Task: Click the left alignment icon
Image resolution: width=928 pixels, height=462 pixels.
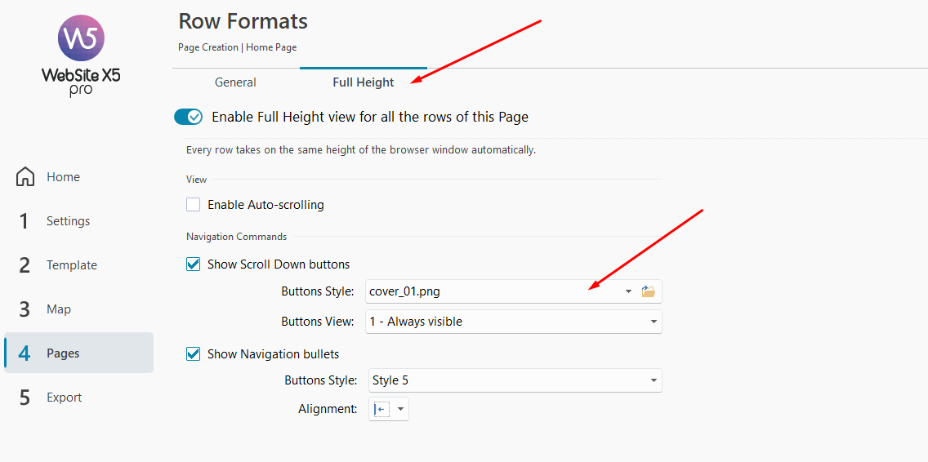Action: click(x=381, y=410)
